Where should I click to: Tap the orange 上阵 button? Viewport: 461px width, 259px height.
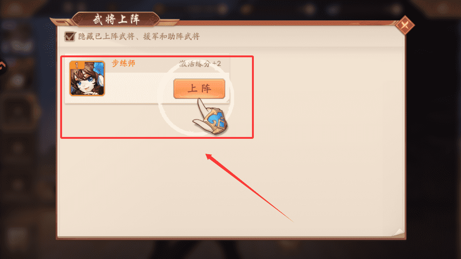[199, 89]
